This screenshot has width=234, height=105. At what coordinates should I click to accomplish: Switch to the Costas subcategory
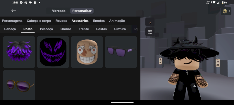pos(101,29)
